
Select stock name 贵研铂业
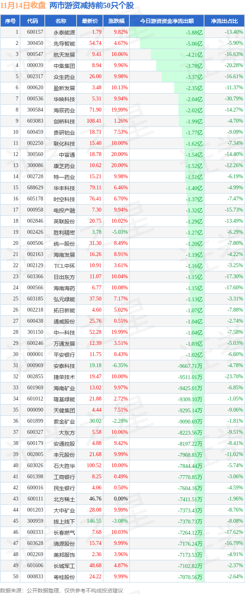(x=64, y=132)
